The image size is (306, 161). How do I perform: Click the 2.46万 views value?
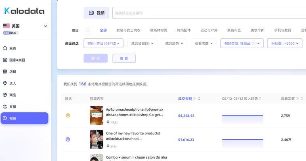point(286,140)
